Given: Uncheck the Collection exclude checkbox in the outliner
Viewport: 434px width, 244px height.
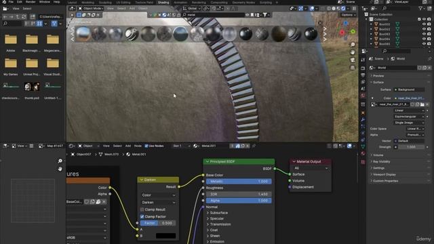Looking at the screenshot, I should [x=419, y=20].
